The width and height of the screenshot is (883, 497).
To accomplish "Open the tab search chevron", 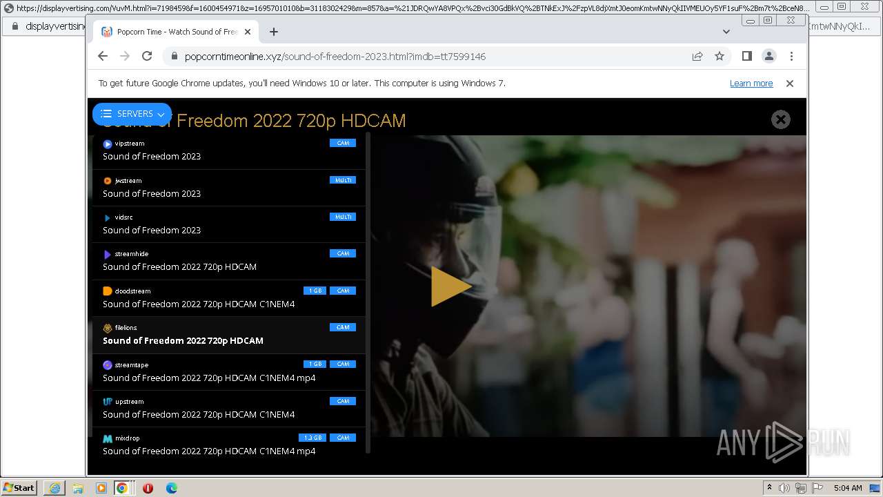I will coord(726,32).
